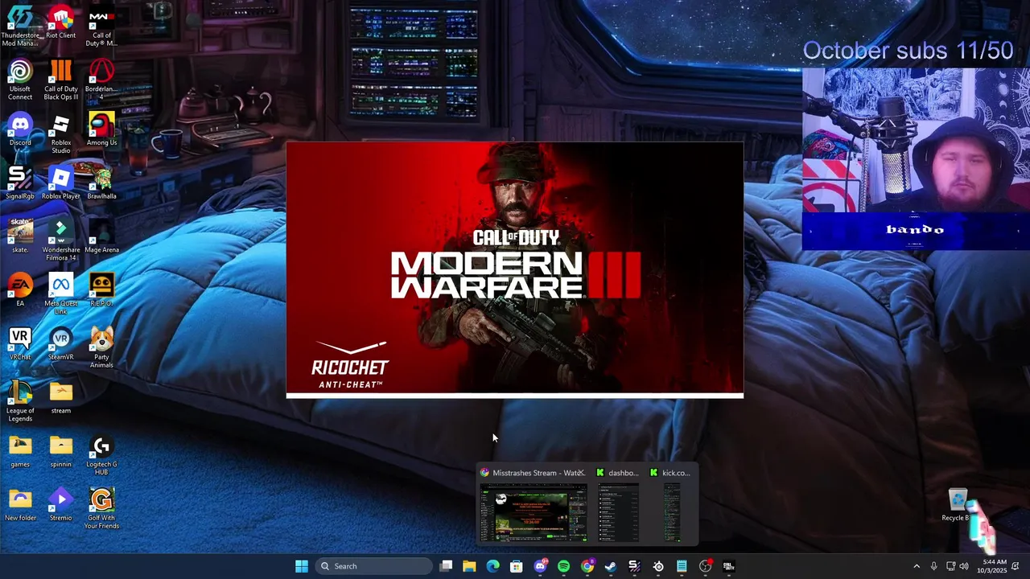
Task: Launch Meta Quest Link shortcut
Action: [x=60, y=295]
